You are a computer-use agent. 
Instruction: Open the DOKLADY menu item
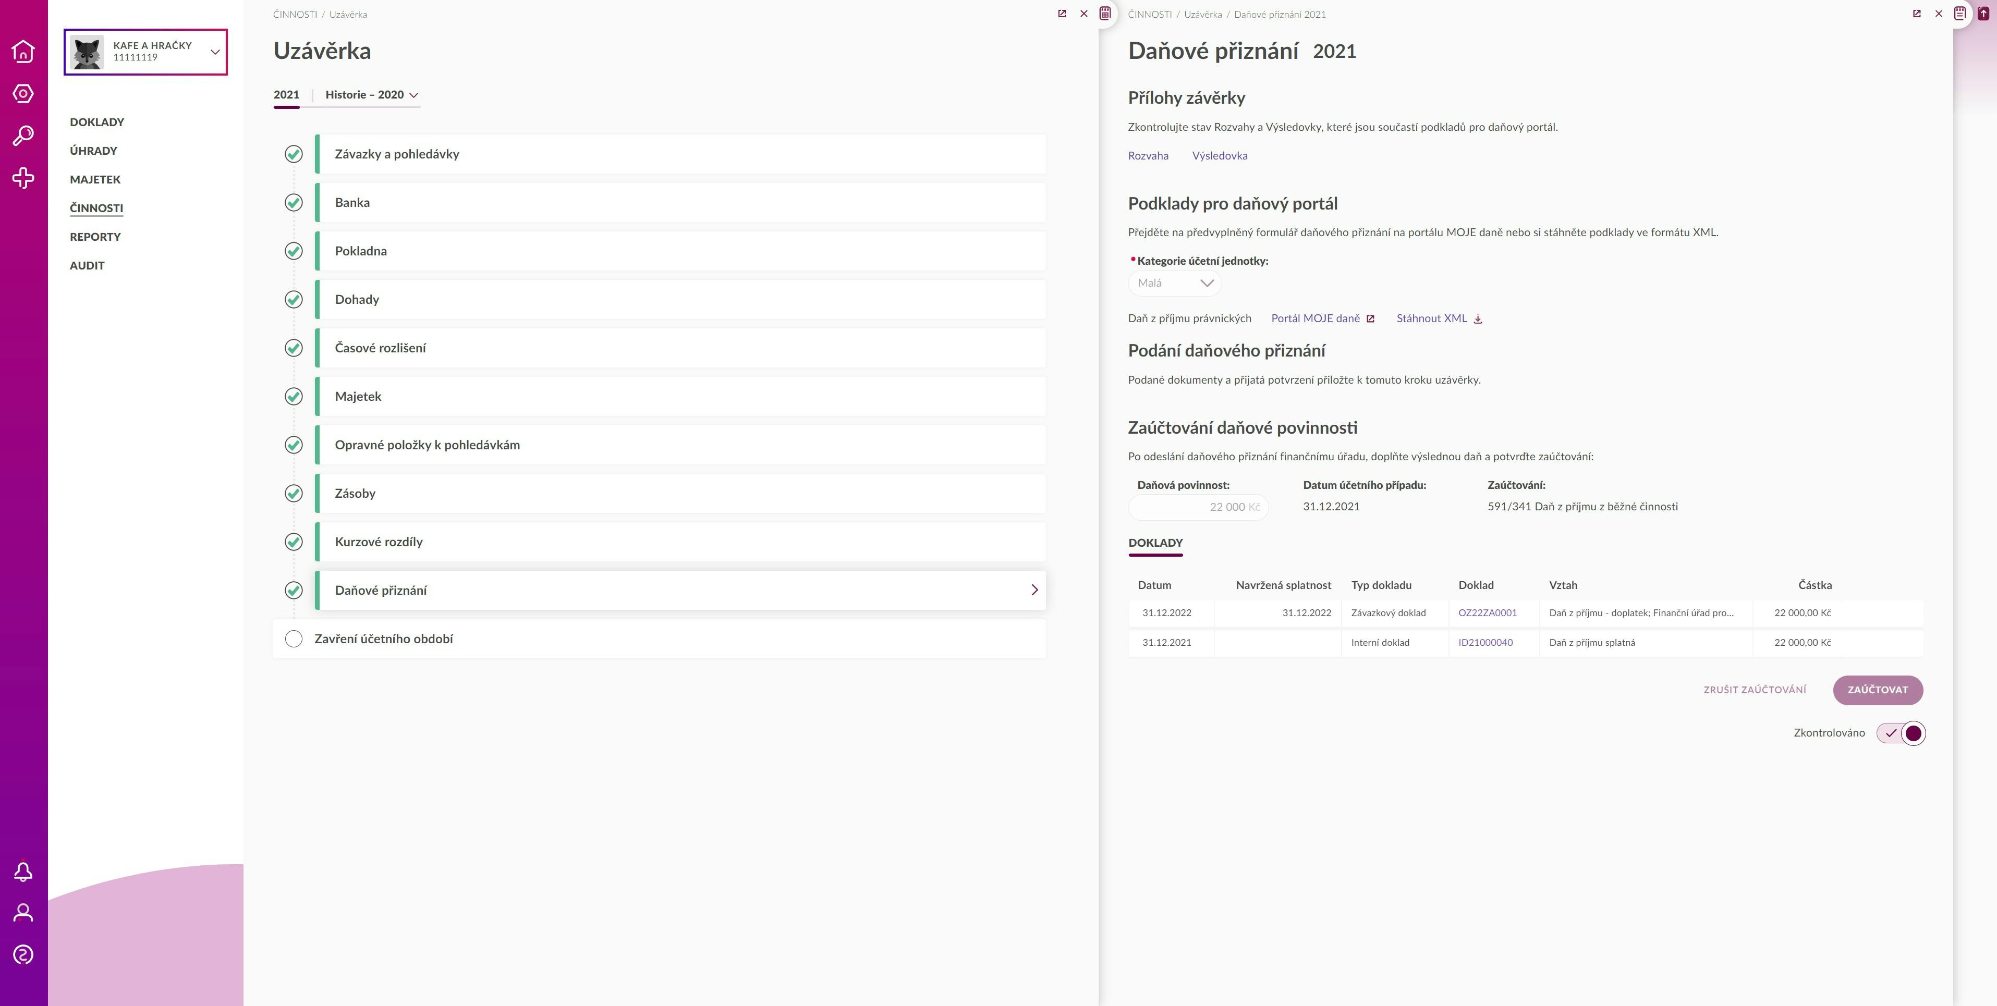[97, 122]
